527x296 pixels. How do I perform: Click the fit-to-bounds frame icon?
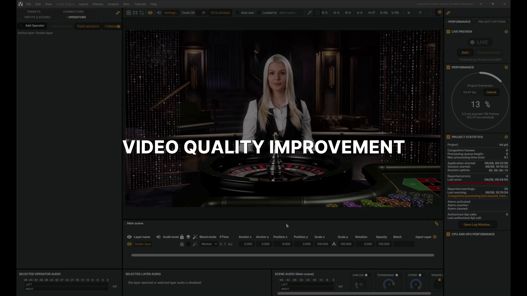(x=135, y=13)
